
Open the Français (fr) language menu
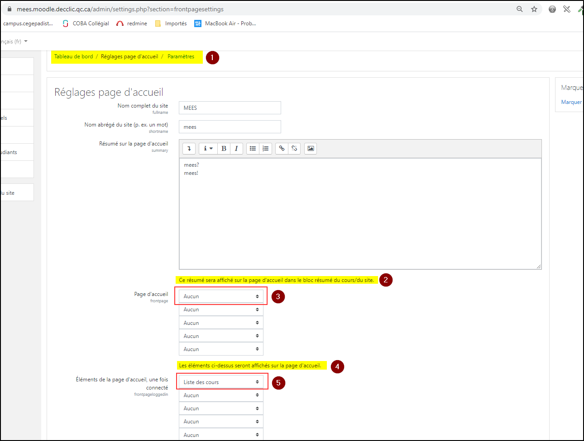[x=14, y=42]
